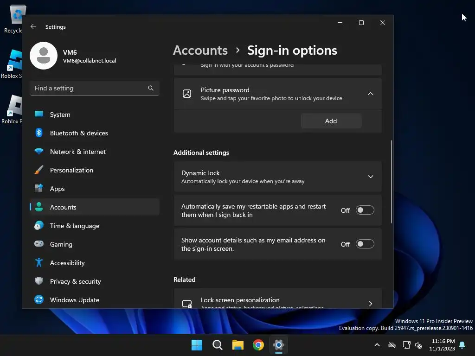
Task: Select the Recycle Bin desktop icon
Action: [13, 19]
